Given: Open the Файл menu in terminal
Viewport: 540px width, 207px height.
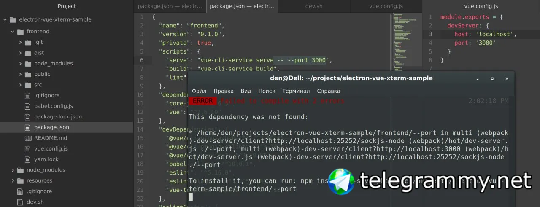Looking at the screenshot, I should click(x=199, y=91).
